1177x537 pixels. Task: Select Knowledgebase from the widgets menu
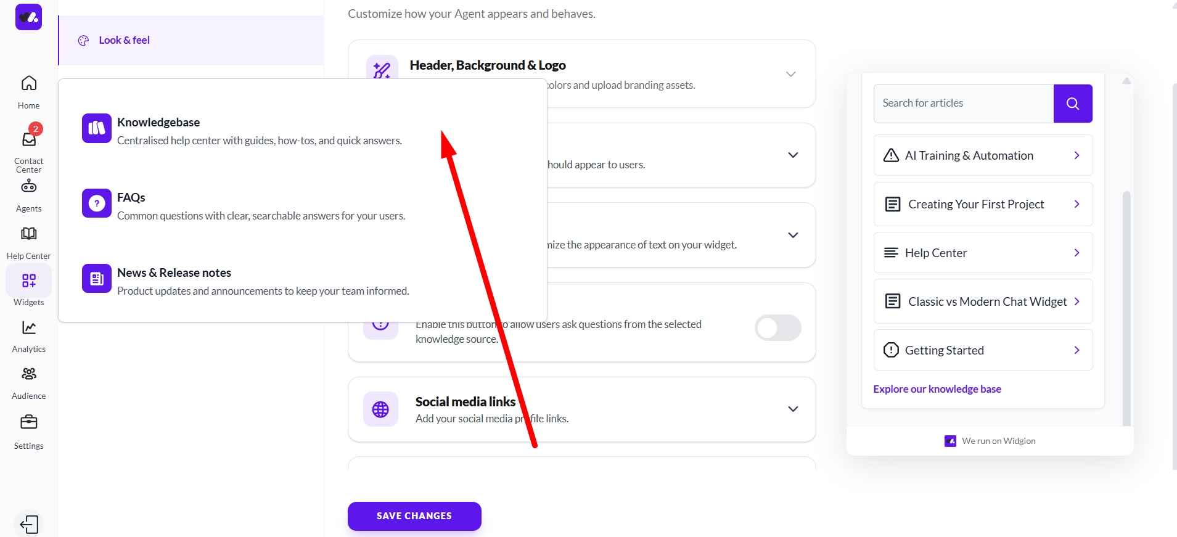158,123
